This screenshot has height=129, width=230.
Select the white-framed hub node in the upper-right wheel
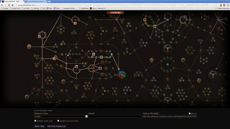pyautogui.click(x=155, y=26)
